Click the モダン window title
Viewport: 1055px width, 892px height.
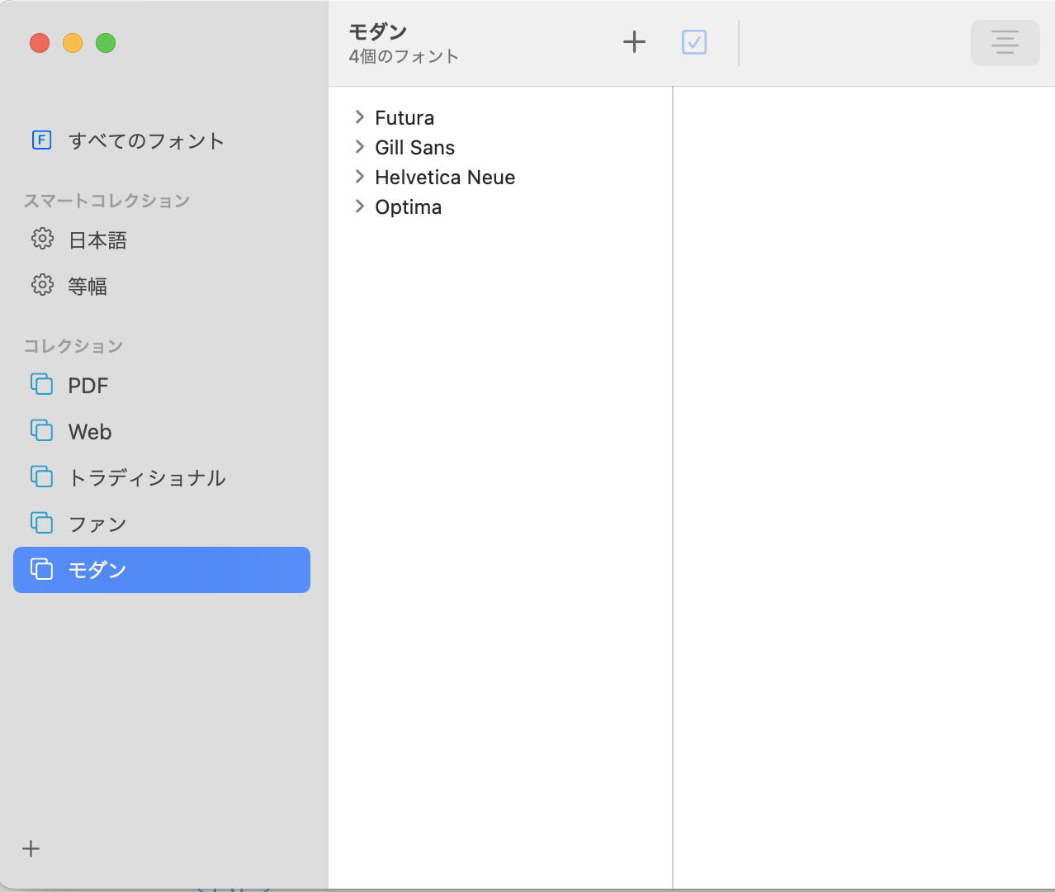point(378,31)
